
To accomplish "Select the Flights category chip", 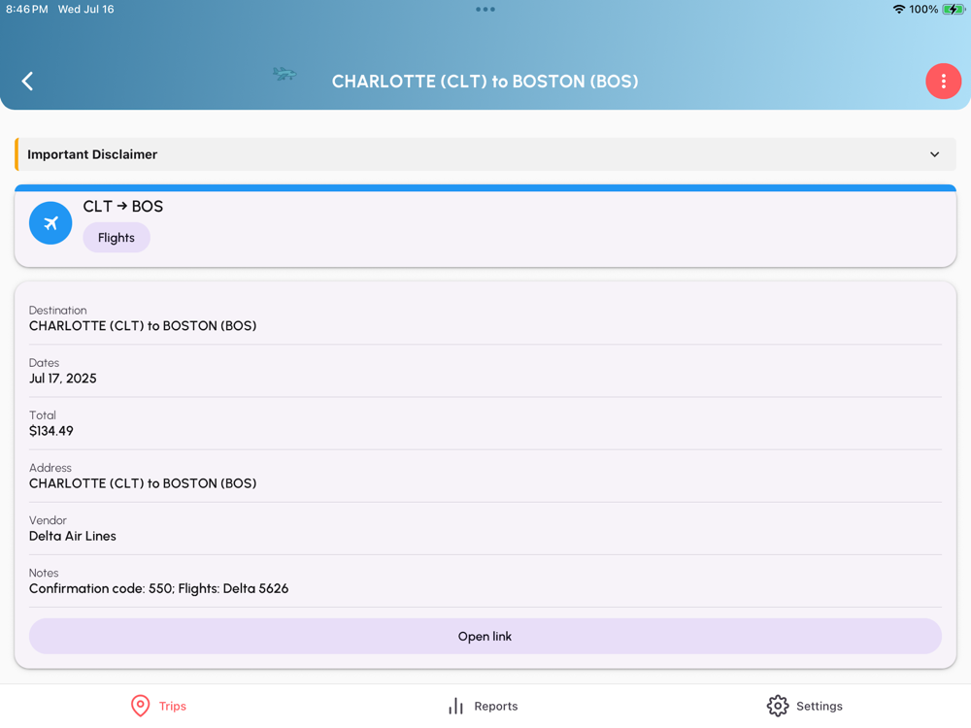I will tap(117, 238).
